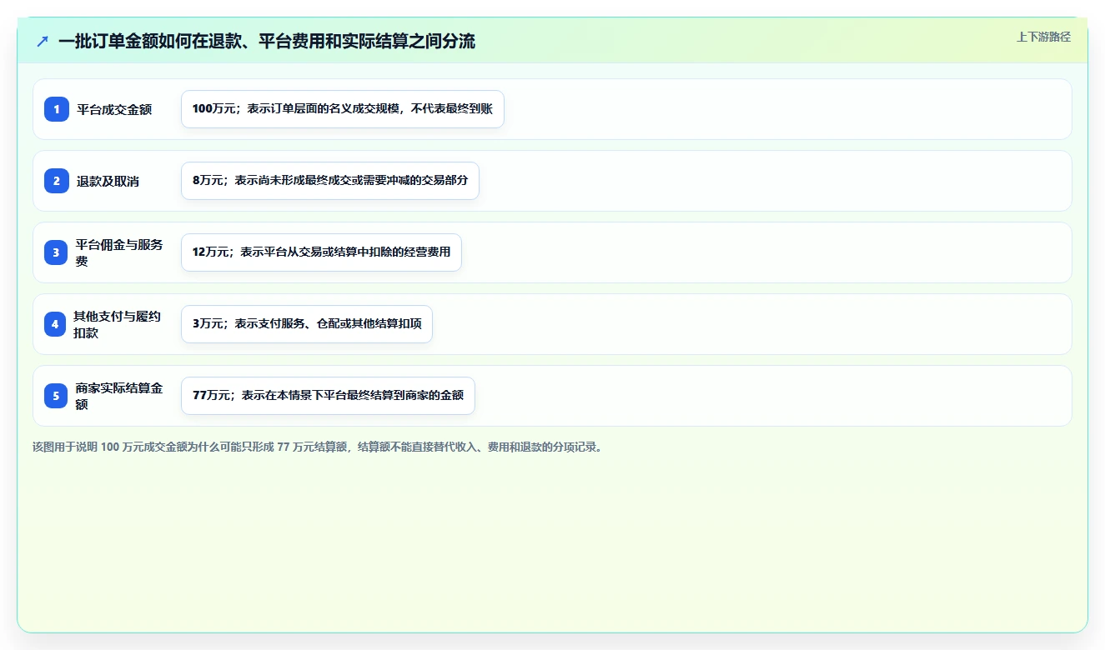Click the 其他支付与履约扣款 label

(x=118, y=324)
